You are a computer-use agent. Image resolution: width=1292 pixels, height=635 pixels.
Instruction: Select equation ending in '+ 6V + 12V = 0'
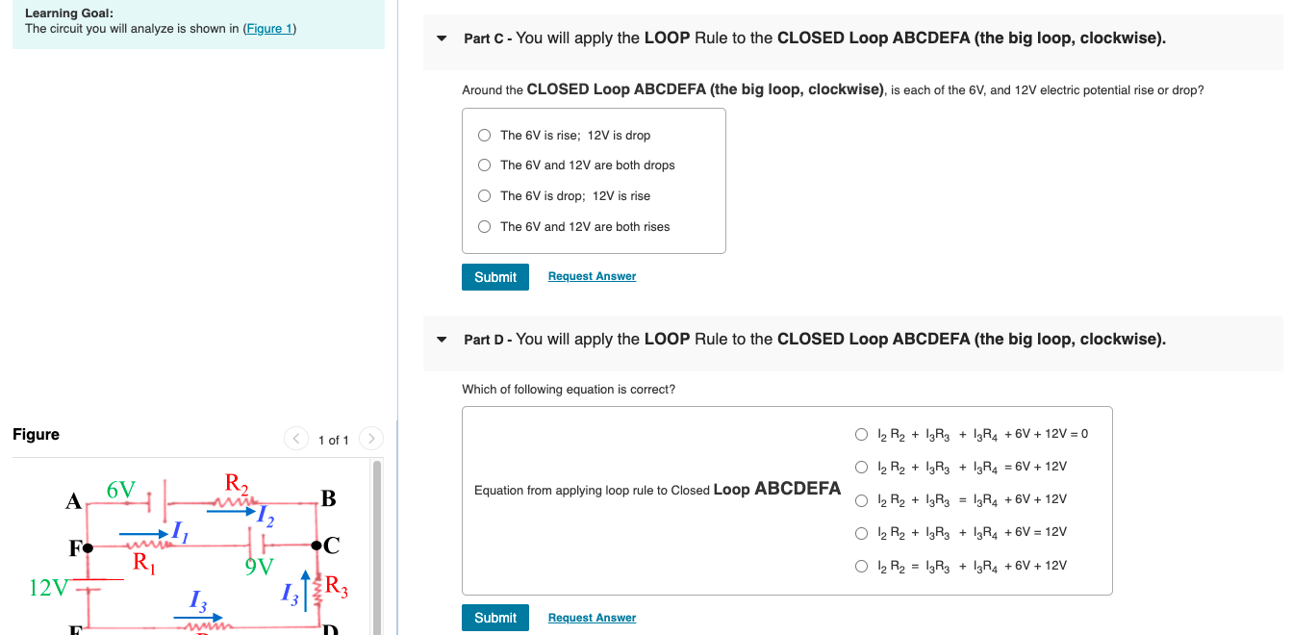click(862, 434)
